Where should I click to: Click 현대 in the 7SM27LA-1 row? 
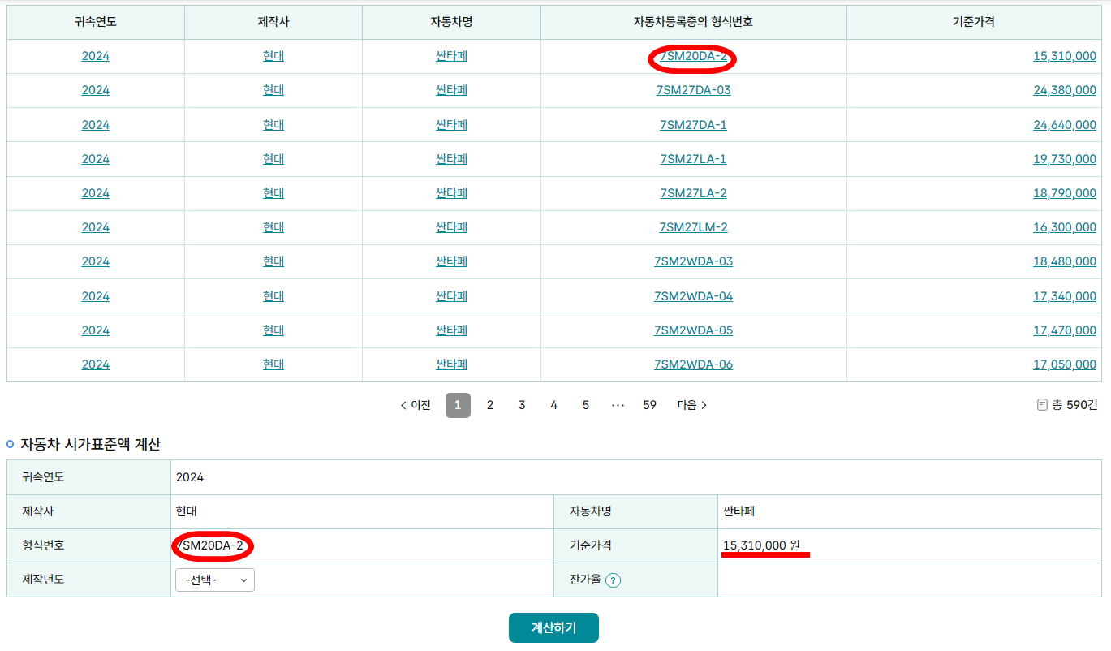tap(273, 159)
